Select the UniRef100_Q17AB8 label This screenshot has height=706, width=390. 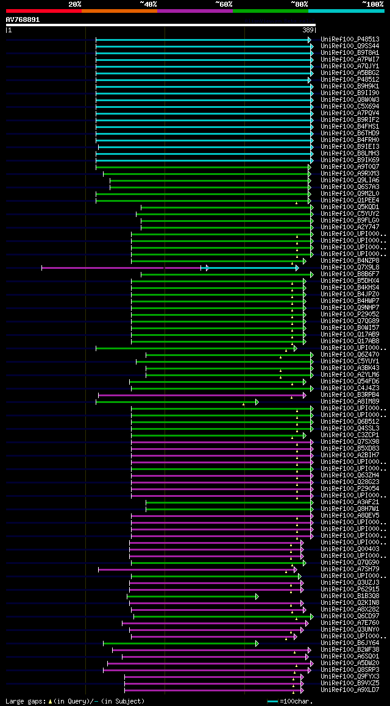[350, 341]
